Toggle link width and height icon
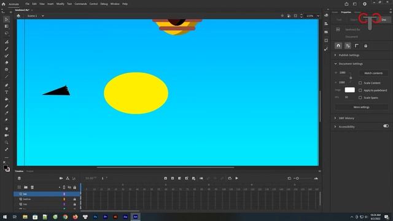Viewport: 393px width, 221px height. [351, 77]
